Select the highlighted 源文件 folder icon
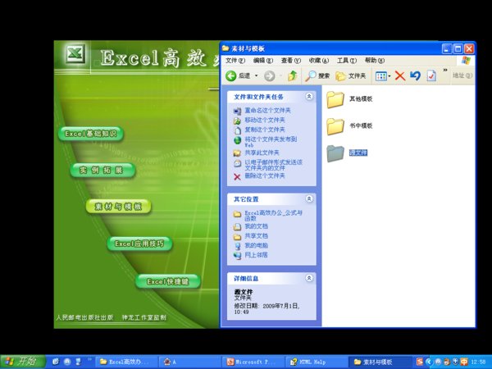This screenshot has width=492, height=369. click(335, 153)
